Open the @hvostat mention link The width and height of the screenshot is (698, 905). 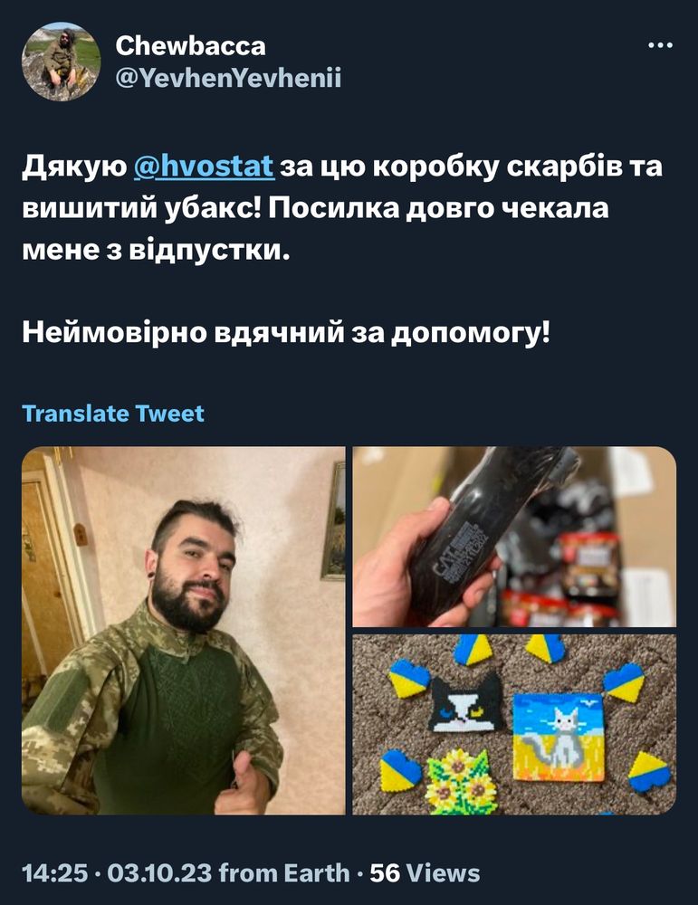pos(204,167)
